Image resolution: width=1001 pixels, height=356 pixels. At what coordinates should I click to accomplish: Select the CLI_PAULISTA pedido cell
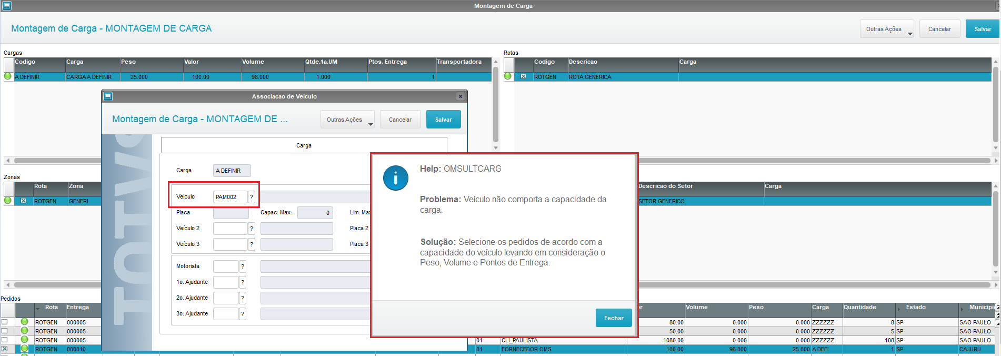[x=563, y=340]
